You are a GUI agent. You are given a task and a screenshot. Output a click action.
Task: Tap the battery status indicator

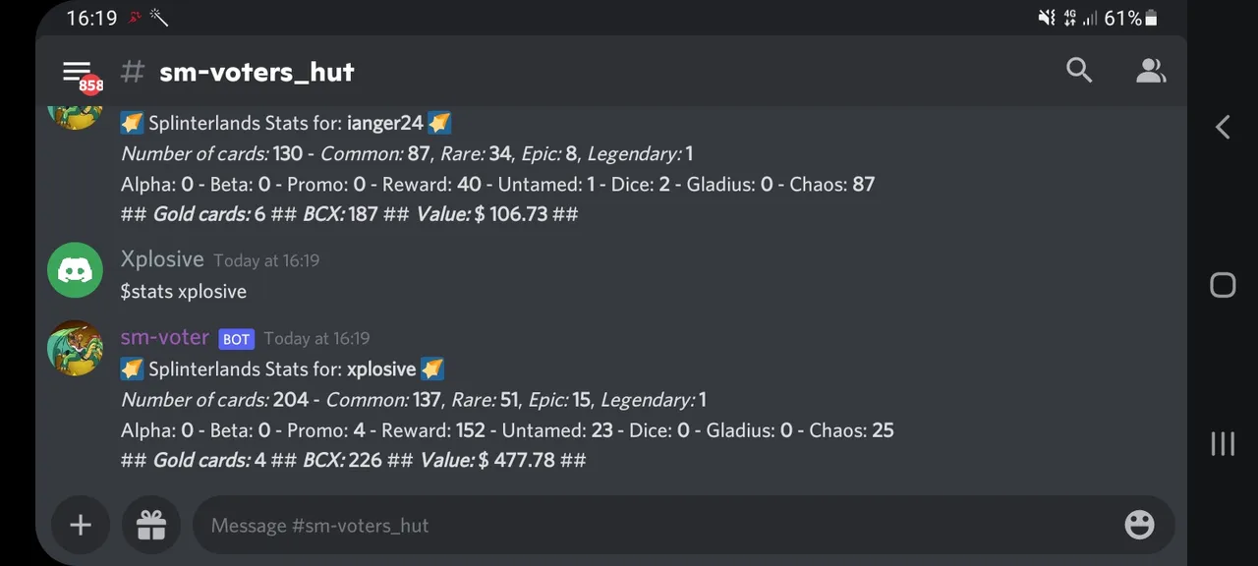[1151, 18]
